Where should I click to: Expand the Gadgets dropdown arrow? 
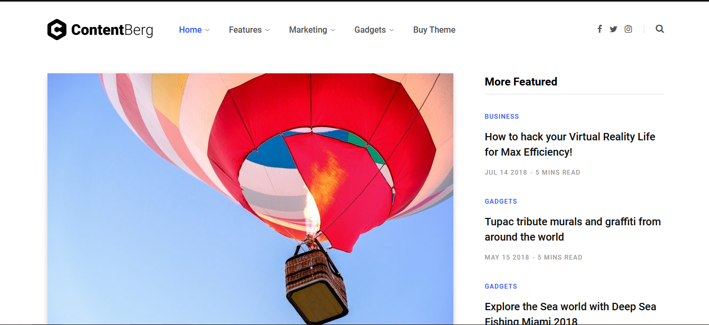coord(392,30)
